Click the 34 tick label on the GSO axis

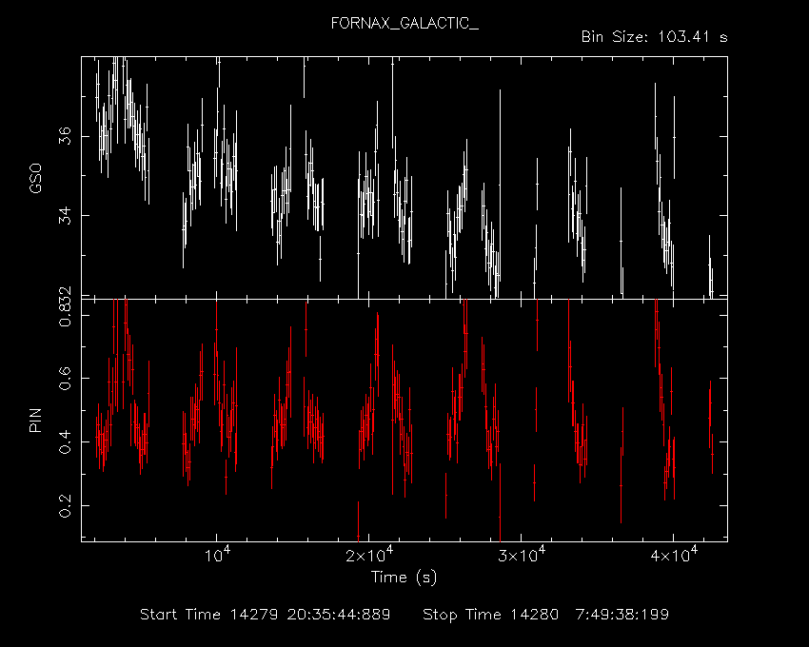[x=65, y=215]
